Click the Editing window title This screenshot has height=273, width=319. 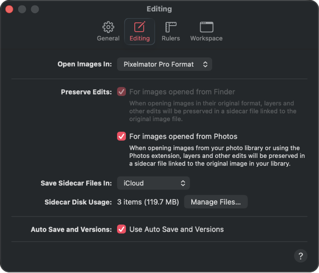[x=159, y=9]
